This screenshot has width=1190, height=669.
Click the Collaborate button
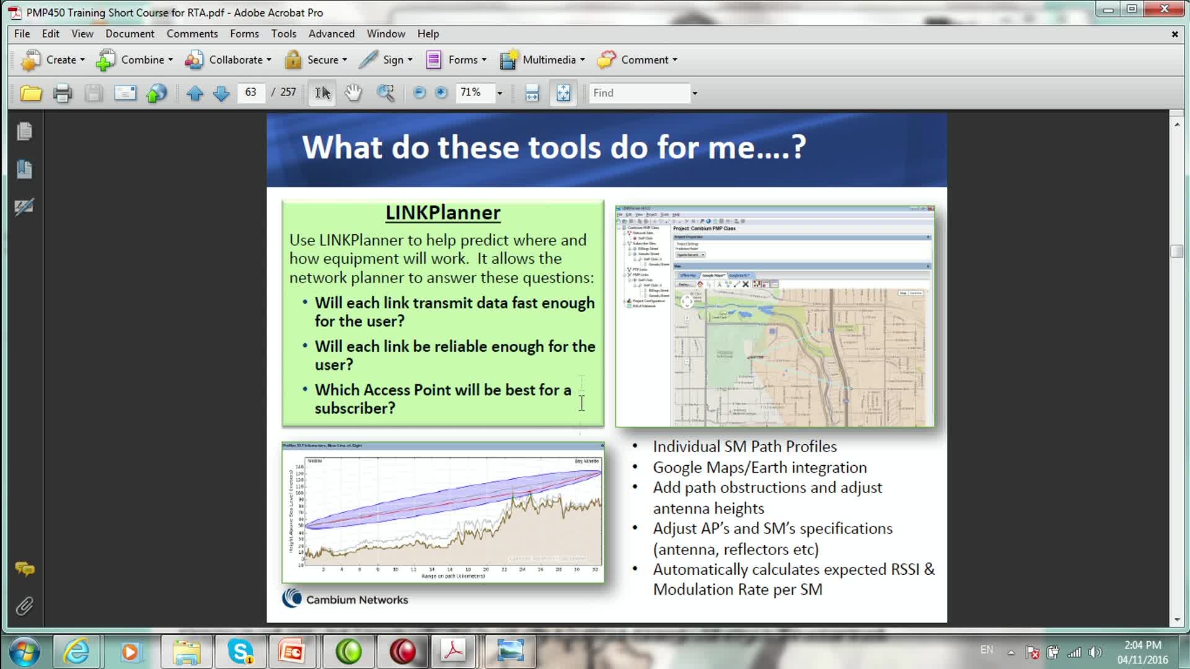(x=228, y=60)
